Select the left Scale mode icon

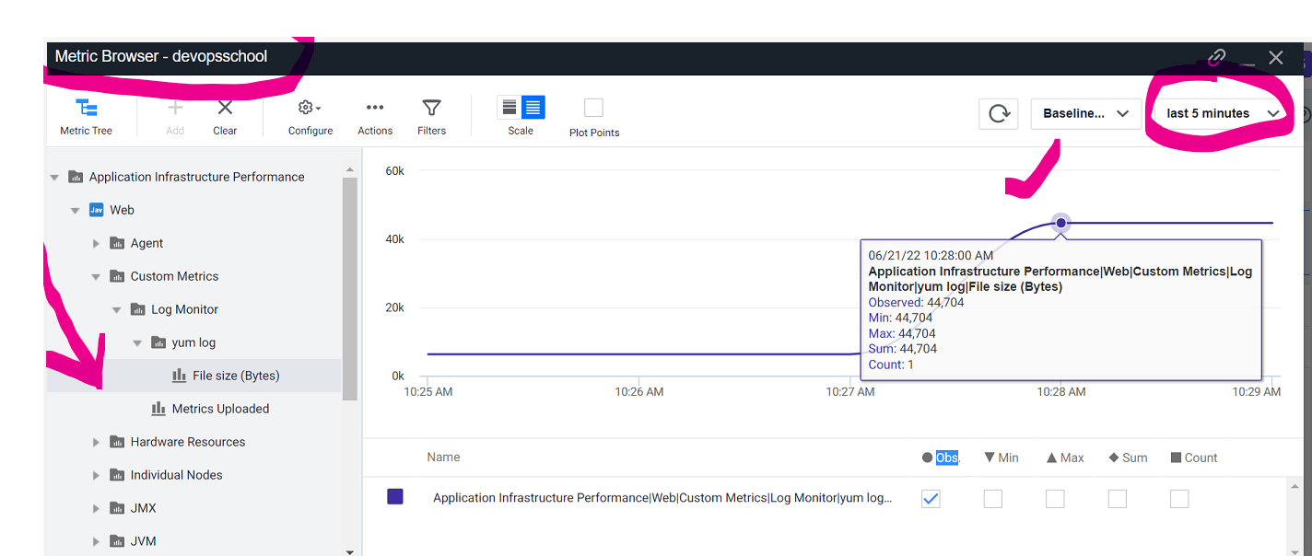510,108
